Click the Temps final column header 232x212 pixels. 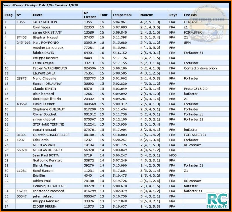[122, 15]
